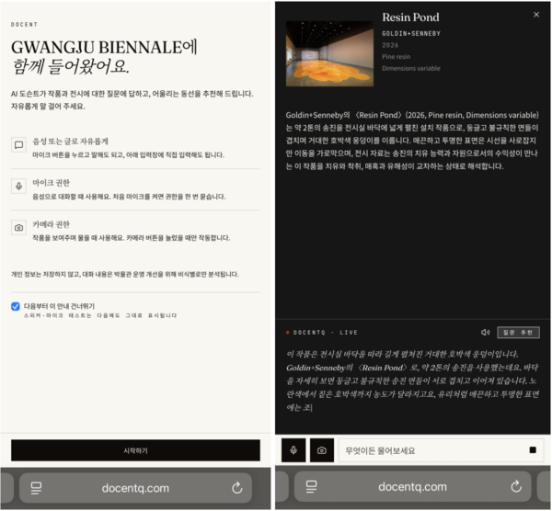Open the Resin Pond artwork thumbnail
552x511 pixels.
[x=329, y=53]
